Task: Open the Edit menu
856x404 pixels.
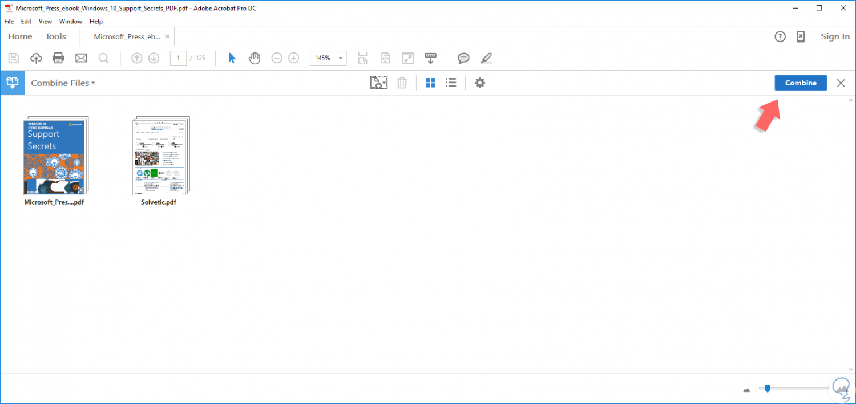Action: pos(26,21)
